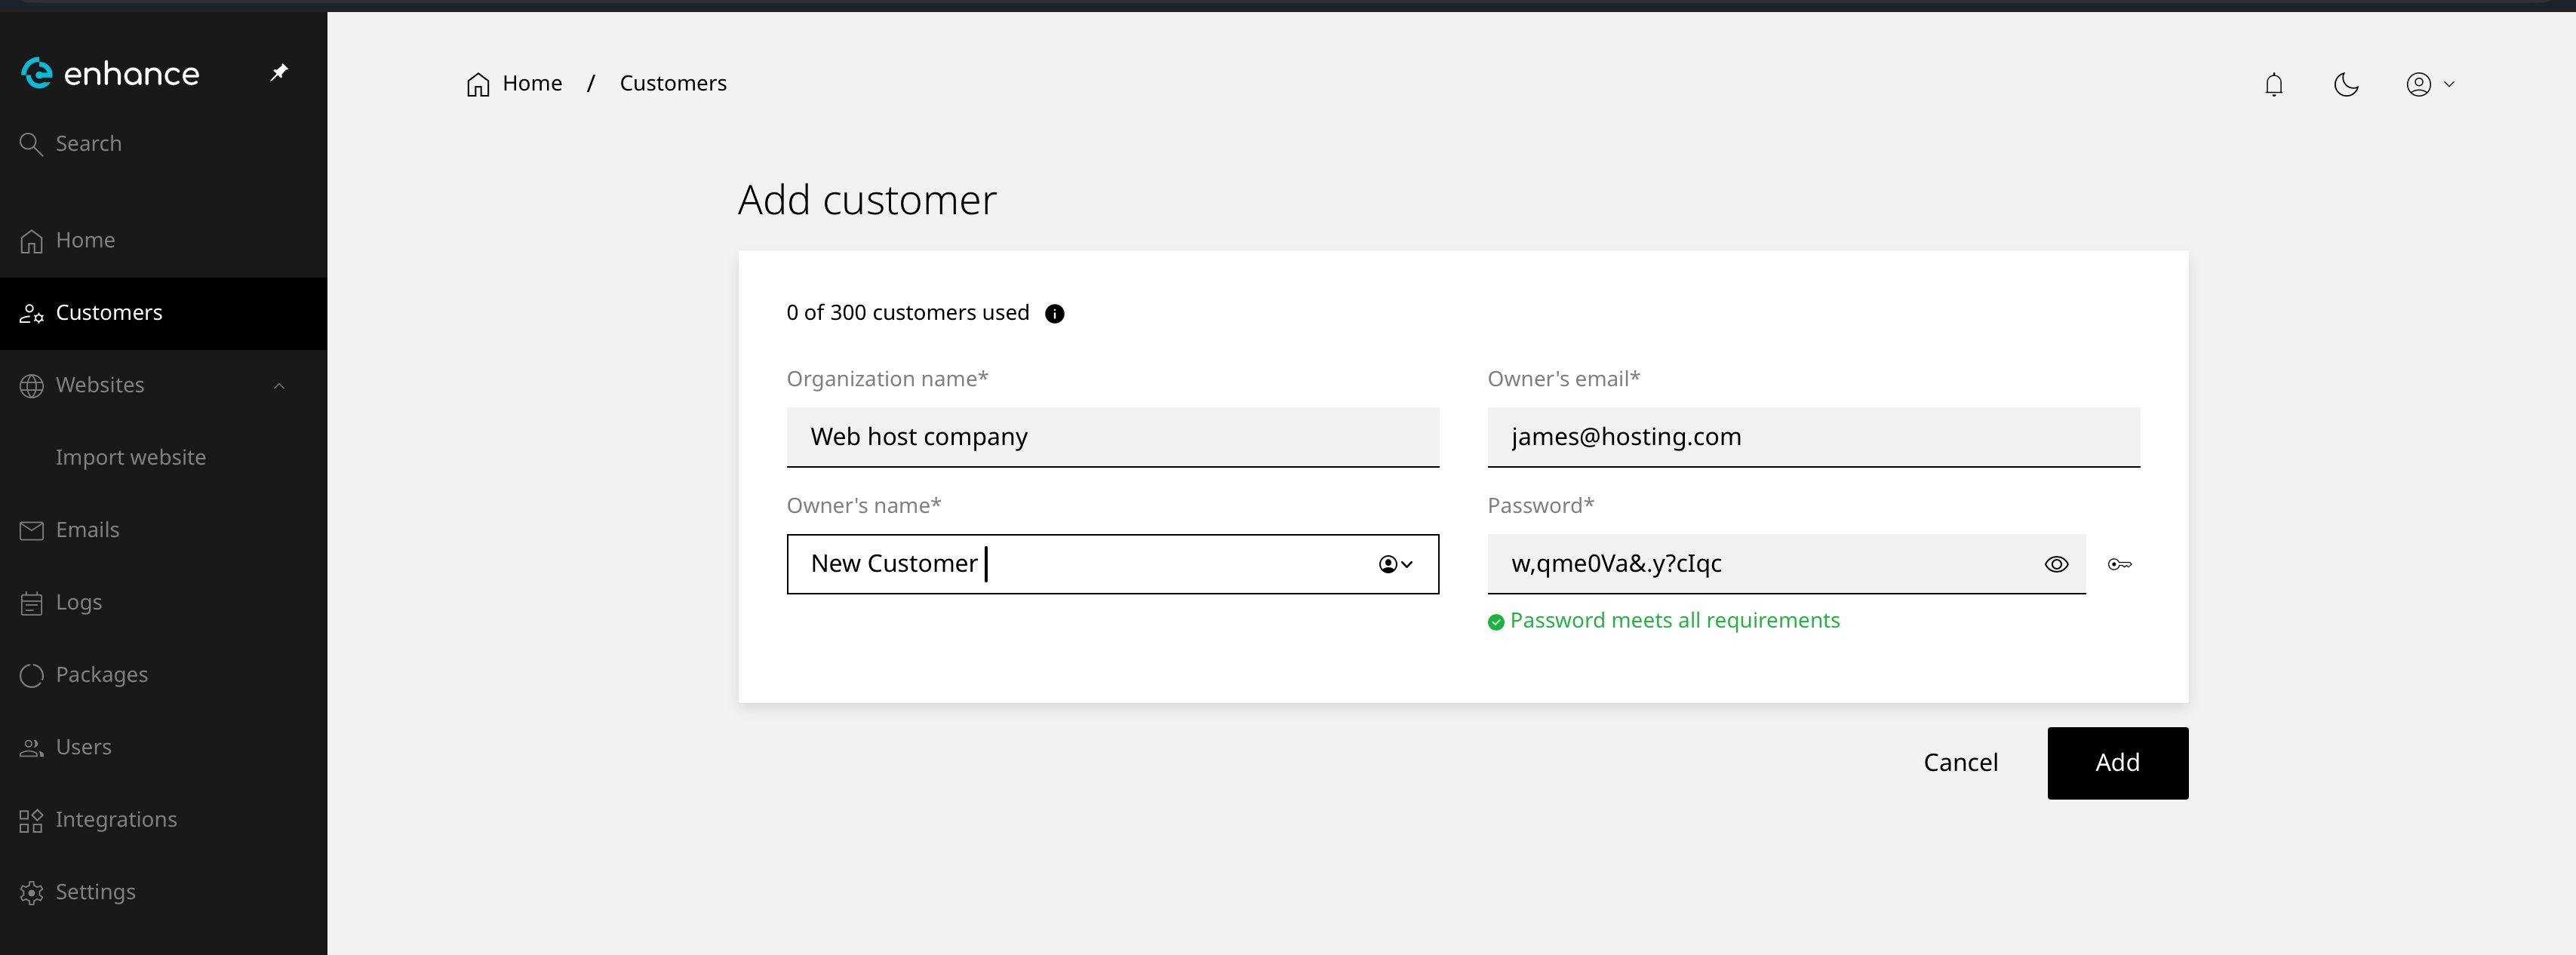The width and height of the screenshot is (2576, 955).
Task: Click the Owner's email field
Action: 1812,437
